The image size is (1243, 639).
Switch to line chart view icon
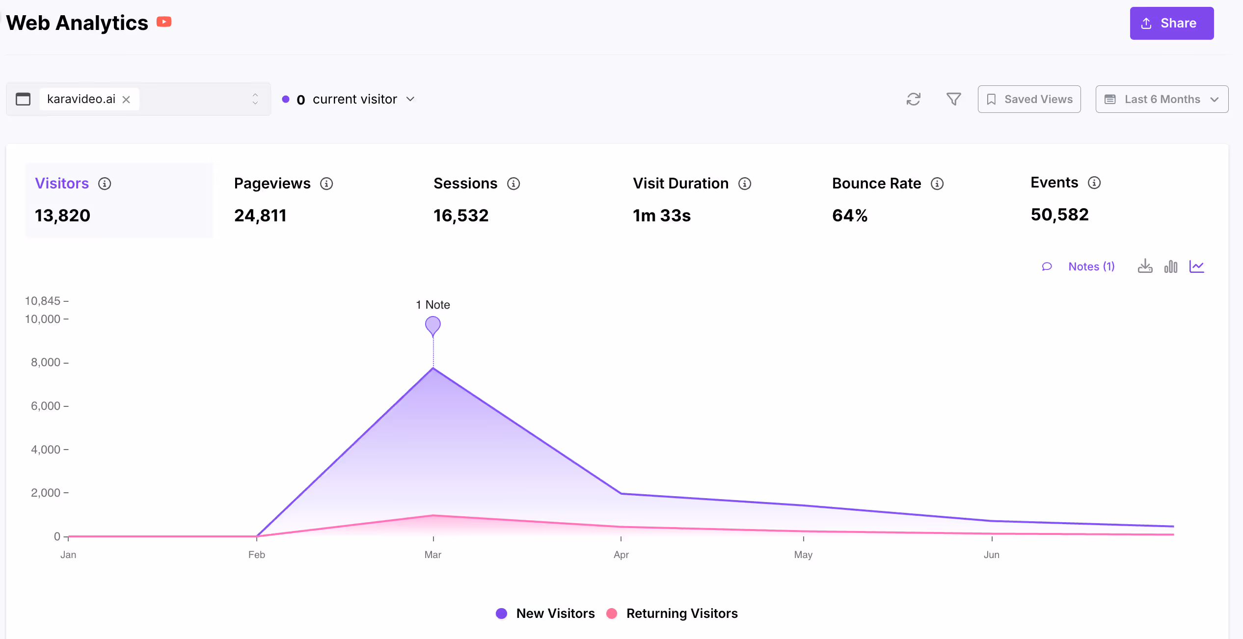coord(1197,266)
